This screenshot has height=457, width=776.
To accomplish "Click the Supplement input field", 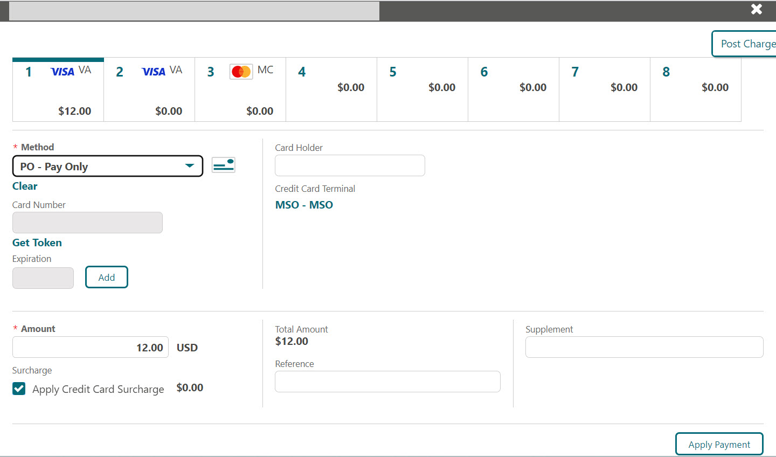I will [x=644, y=347].
